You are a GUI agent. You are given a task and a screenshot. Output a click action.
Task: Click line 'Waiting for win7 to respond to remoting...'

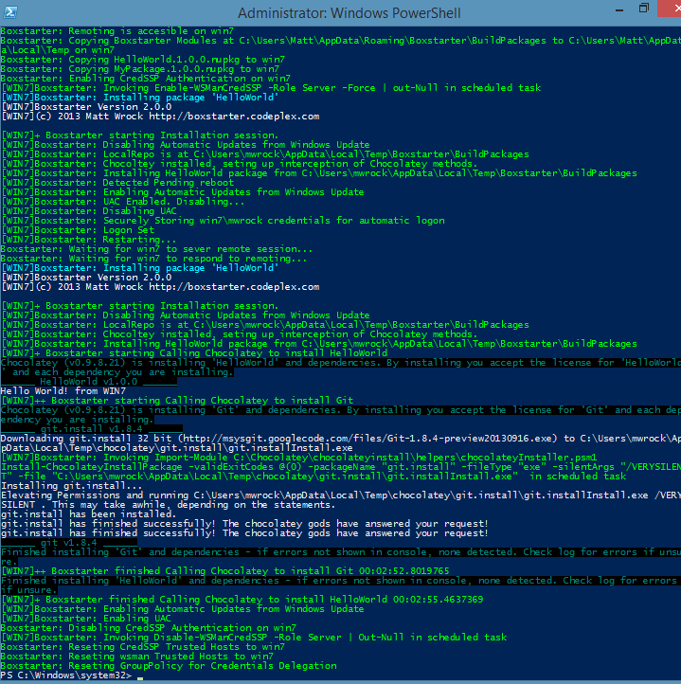(153, 259)
